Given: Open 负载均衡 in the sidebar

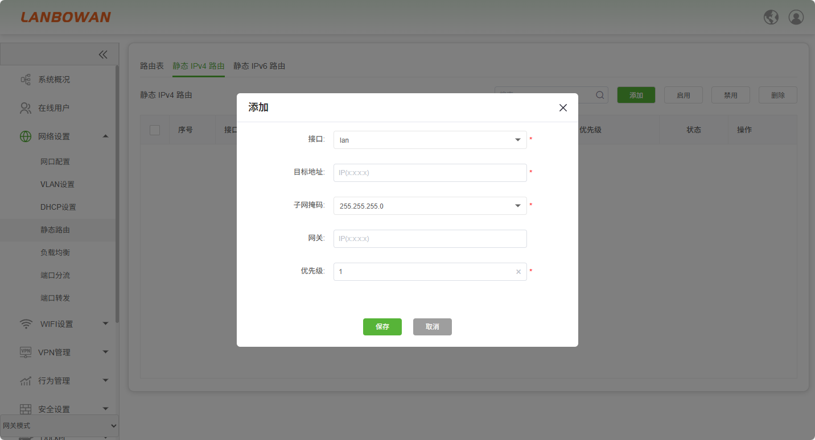Looking at the screenshot, I should [x=55, y=253].
